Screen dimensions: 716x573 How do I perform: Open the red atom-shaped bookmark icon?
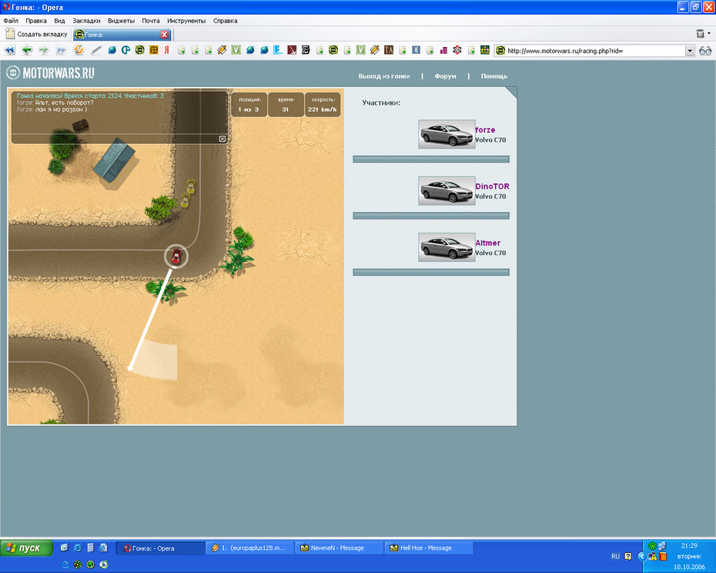[x=457, y=50]
